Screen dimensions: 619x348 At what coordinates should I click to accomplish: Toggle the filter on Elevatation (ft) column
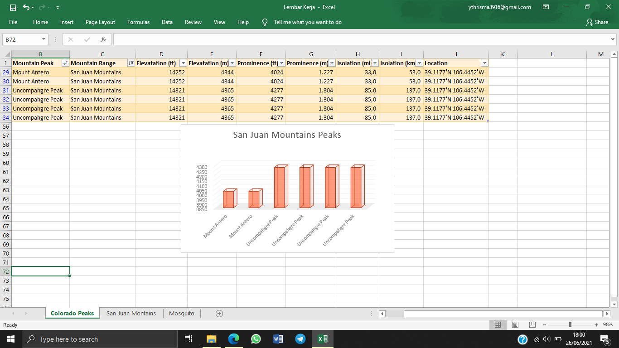click(x=183, y=63)
